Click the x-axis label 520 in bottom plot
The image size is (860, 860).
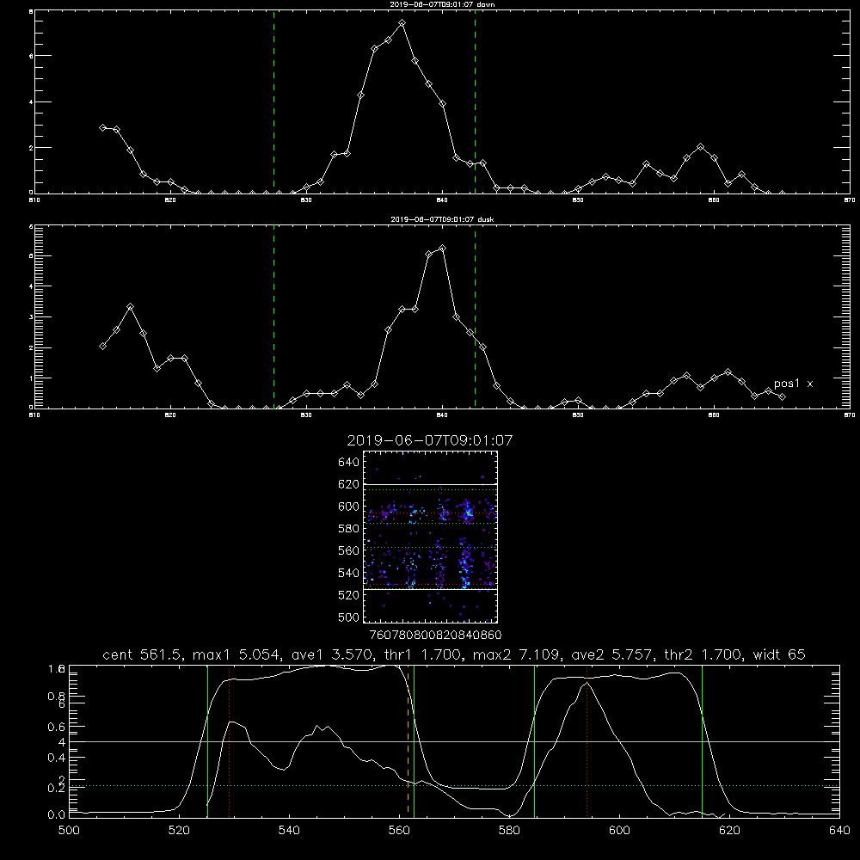point(179,831)
